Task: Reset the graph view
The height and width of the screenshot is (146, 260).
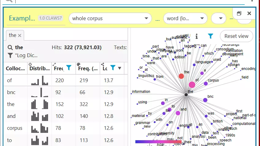Action: click(236, 36)
